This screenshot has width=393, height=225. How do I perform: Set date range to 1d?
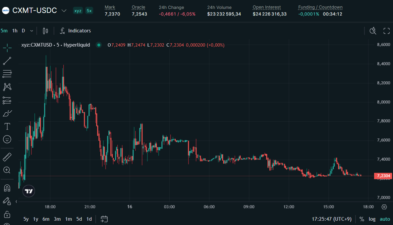click(x=89, y=219)
